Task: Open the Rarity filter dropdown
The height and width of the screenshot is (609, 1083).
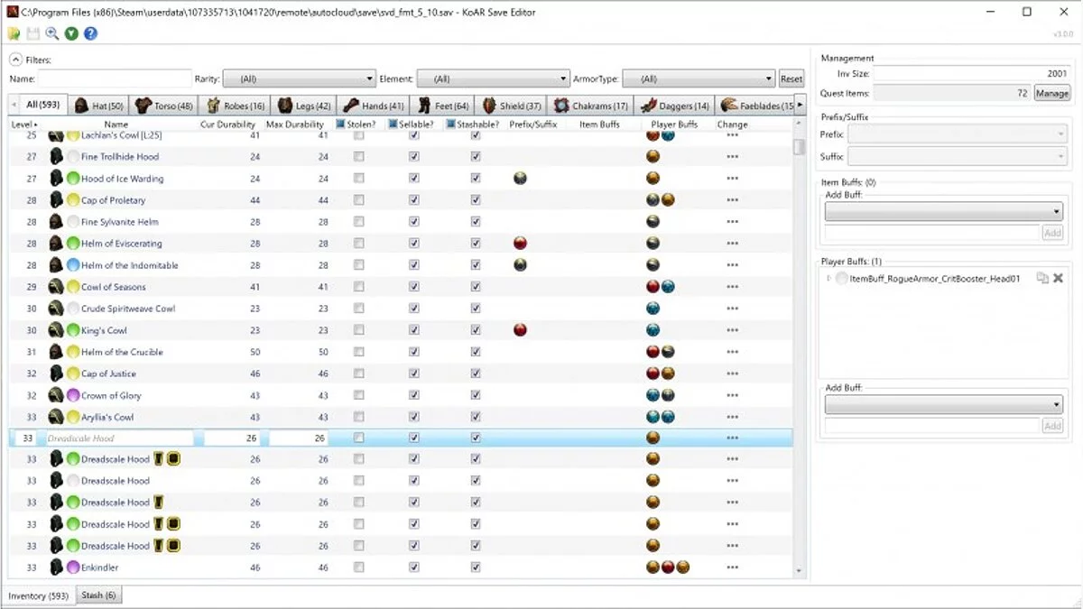Action: [299, 79]
